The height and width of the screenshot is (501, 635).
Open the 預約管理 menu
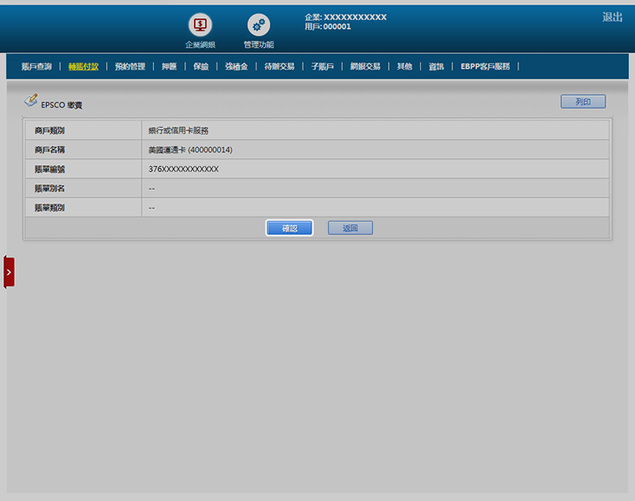pyautogui.click(x=130, y=66)
